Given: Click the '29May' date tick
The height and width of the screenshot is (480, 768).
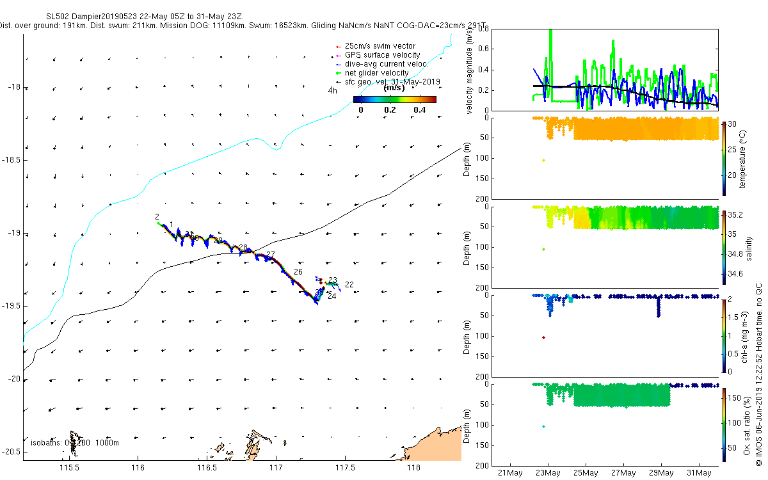Looking at the screenshot, I should (661, 474).
